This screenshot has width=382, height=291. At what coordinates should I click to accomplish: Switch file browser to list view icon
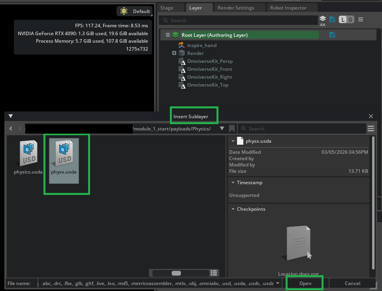tap(214, 273)
